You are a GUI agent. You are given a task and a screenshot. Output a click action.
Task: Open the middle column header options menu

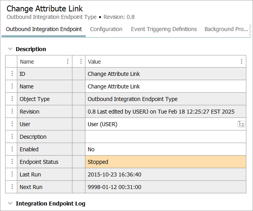click(81, 62)
